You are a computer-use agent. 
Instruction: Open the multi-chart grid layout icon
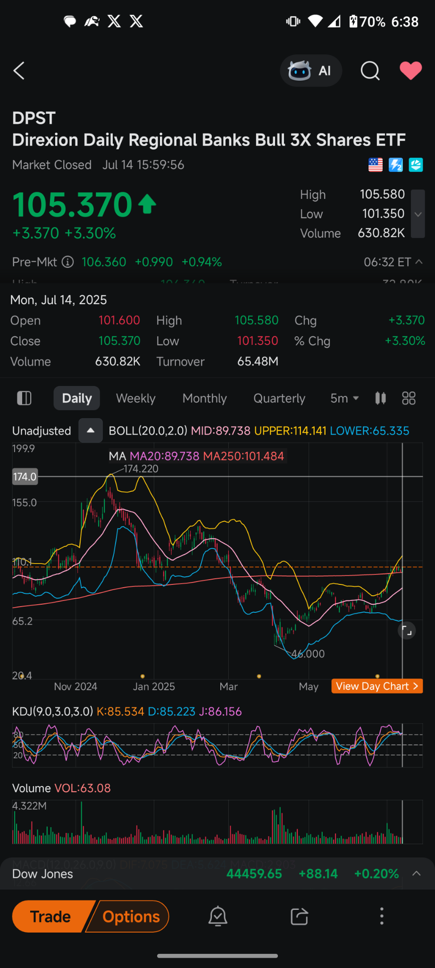click(x=409, y=398)
